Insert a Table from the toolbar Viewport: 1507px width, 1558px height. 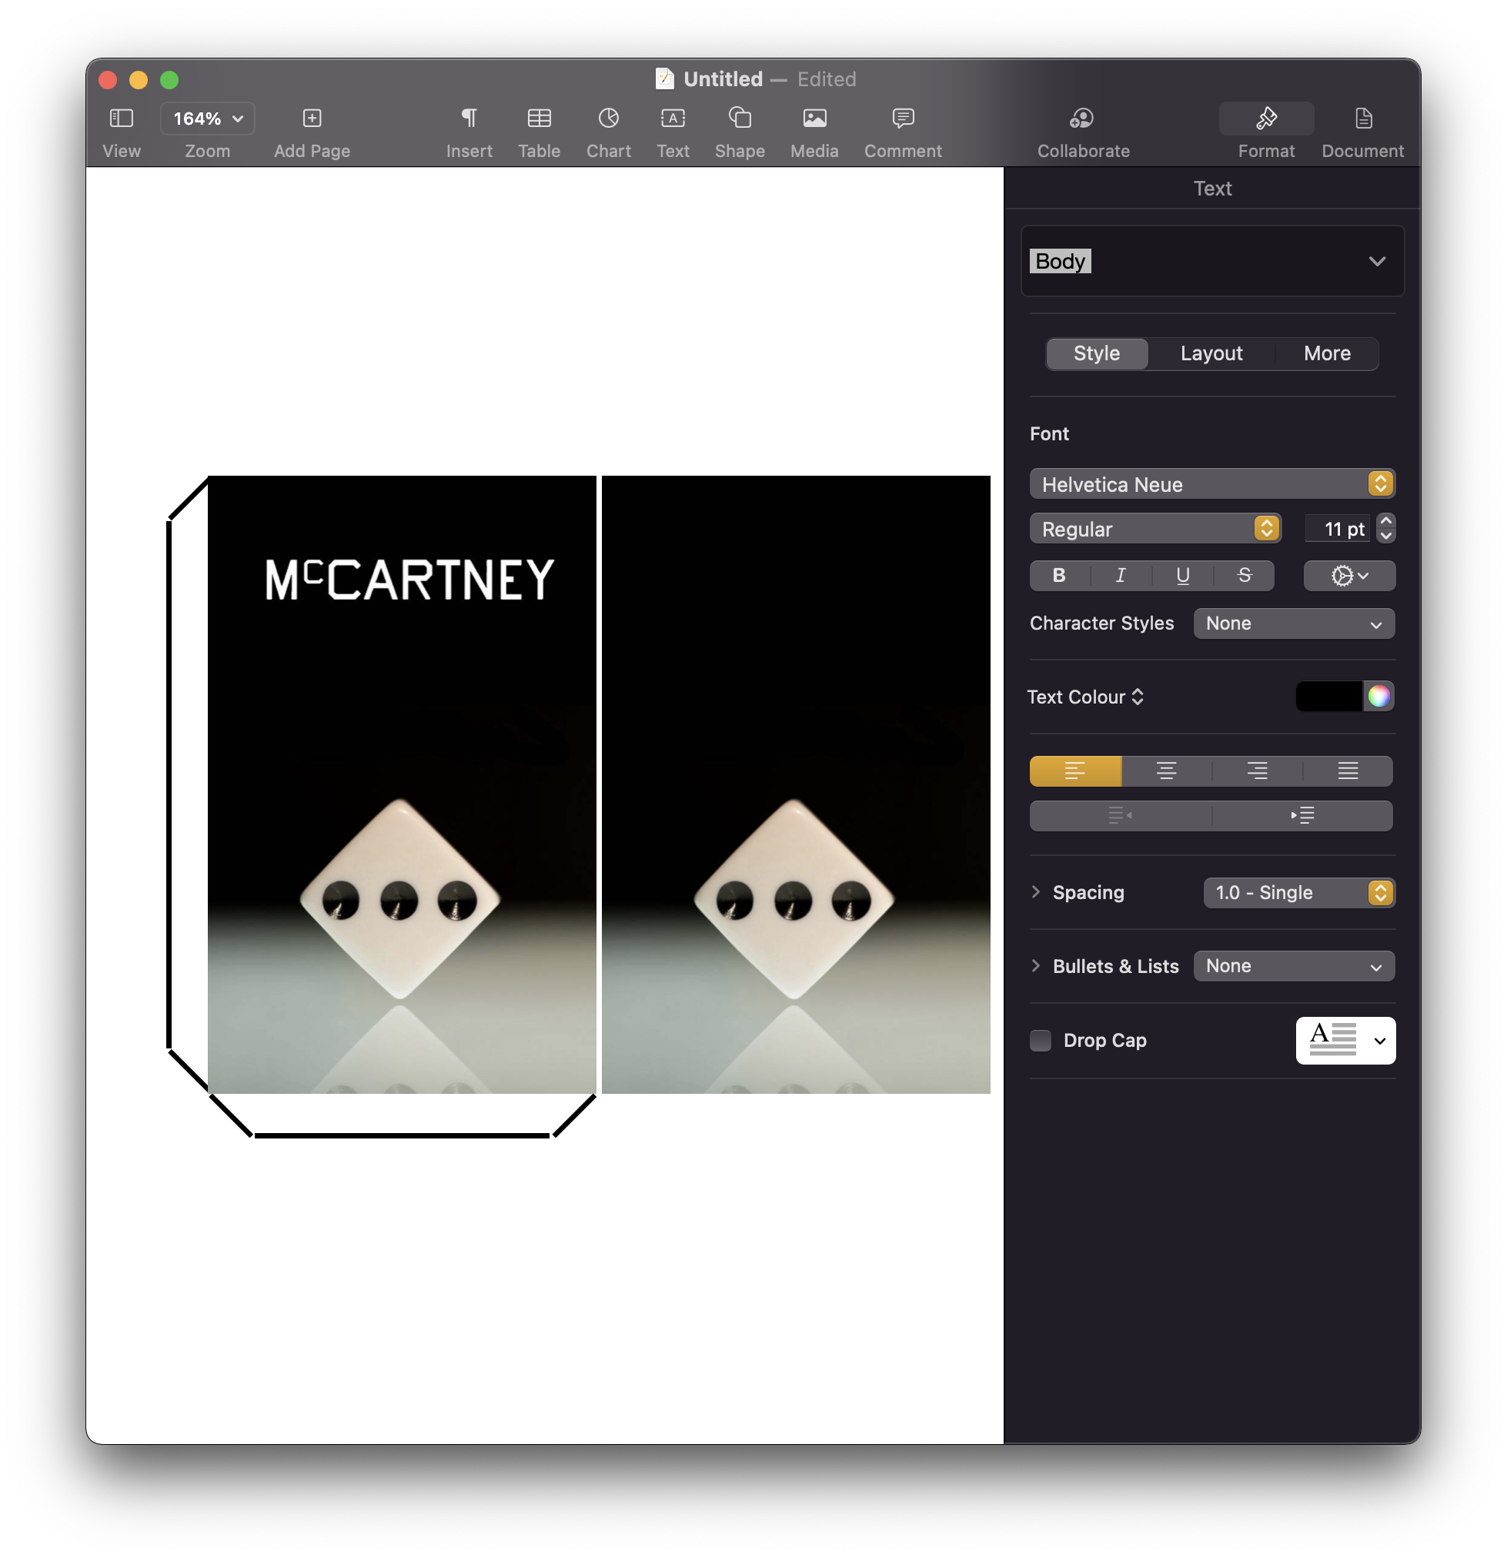tap(539, 119)
